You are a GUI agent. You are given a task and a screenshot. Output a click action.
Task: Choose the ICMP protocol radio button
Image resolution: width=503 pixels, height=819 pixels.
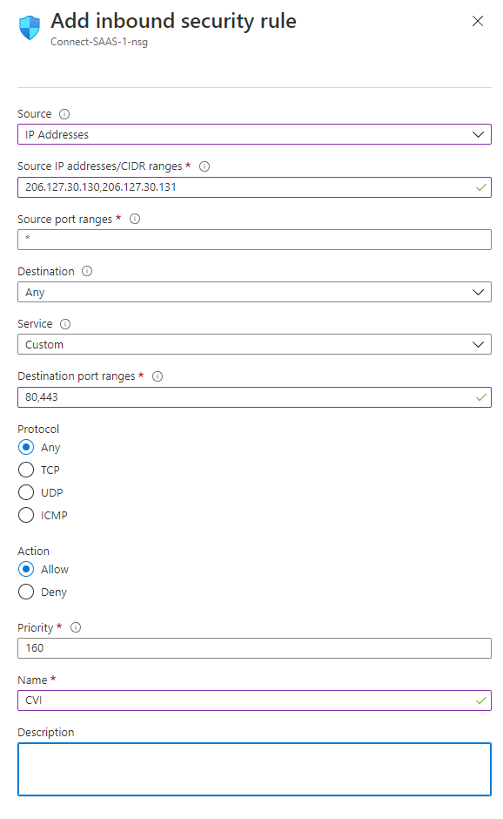[x=26, y=515]
